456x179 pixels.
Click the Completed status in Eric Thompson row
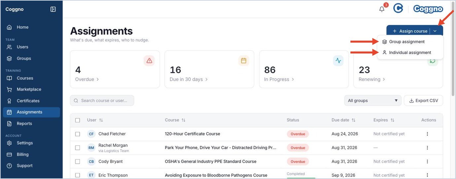coord(296,174)
